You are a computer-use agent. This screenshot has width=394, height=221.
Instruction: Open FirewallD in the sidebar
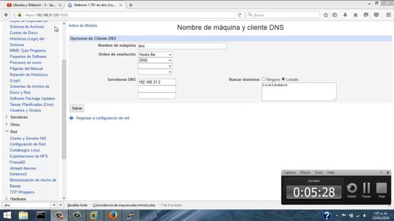point(17,162)
